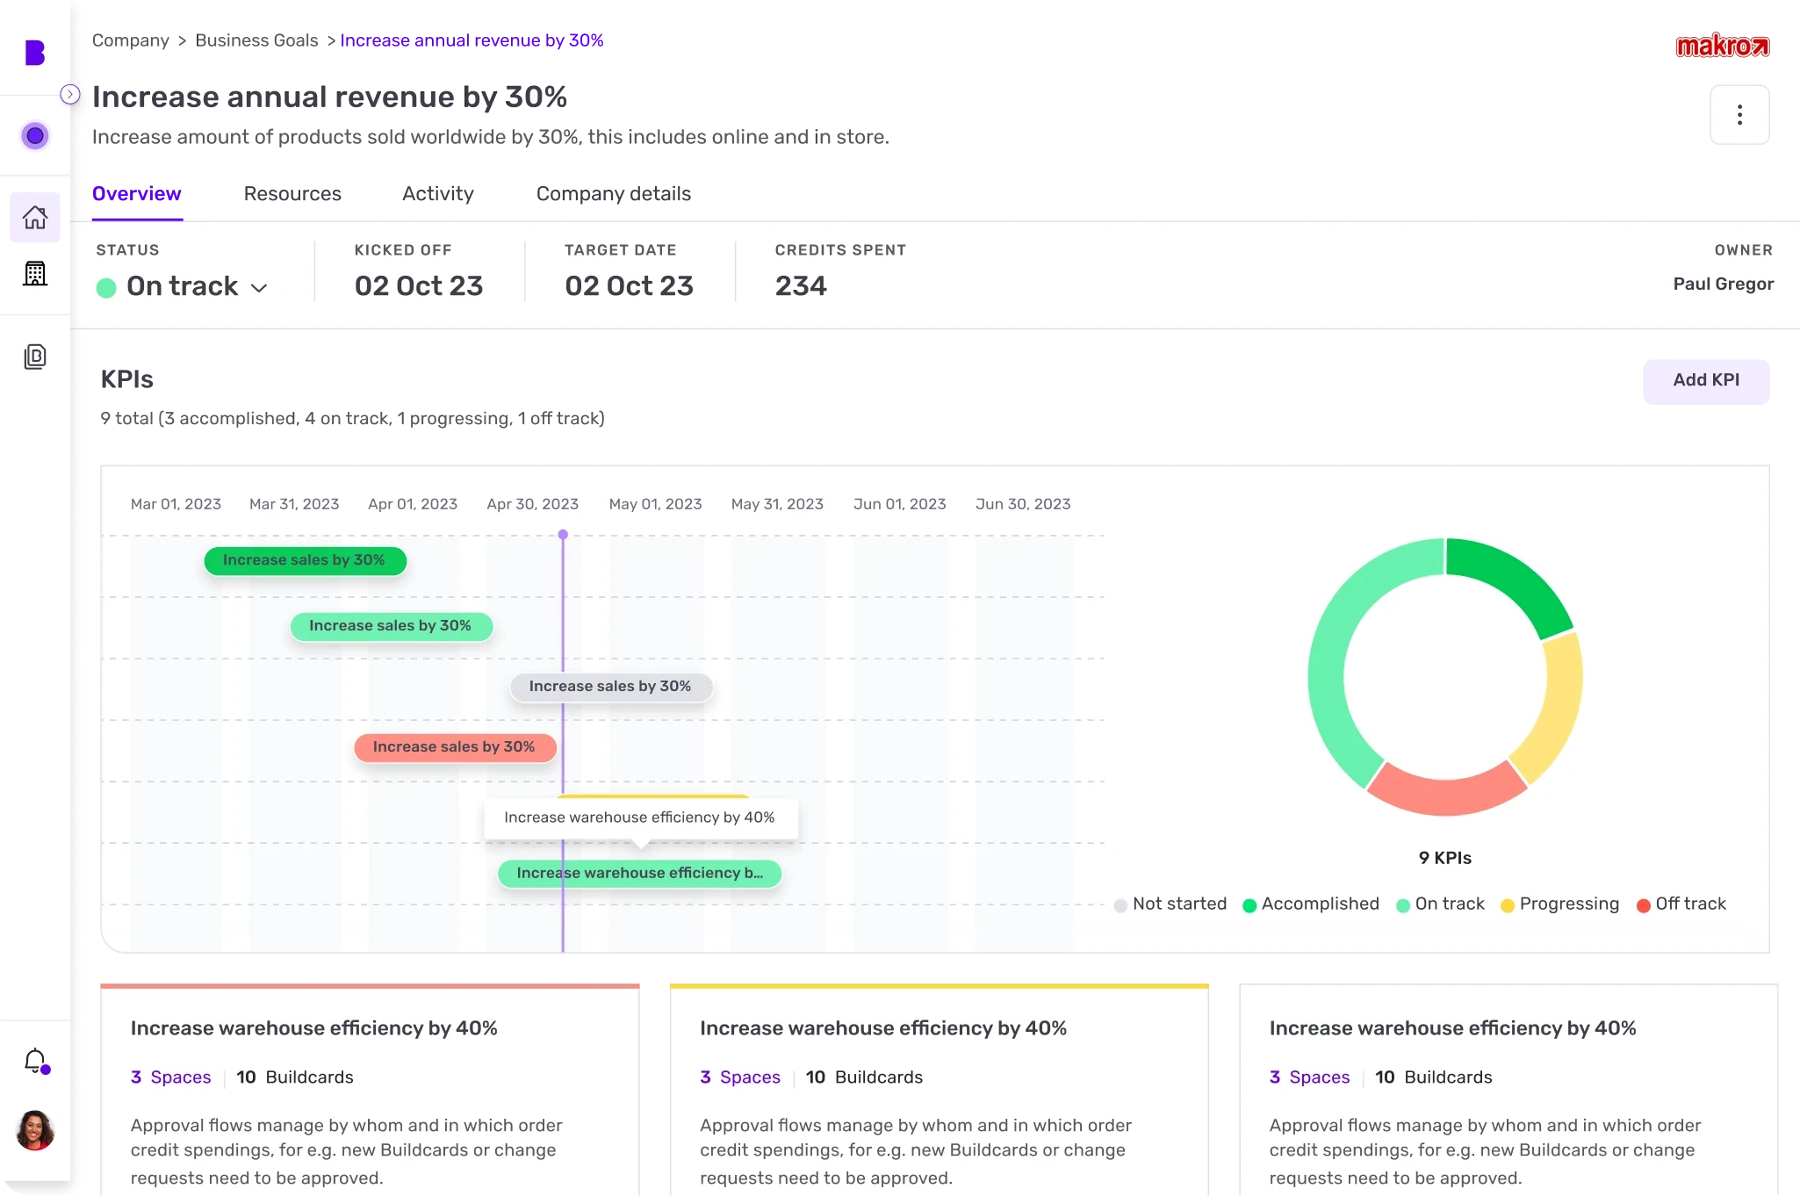Click the Add KPI button

click(x=1706, y=380)
